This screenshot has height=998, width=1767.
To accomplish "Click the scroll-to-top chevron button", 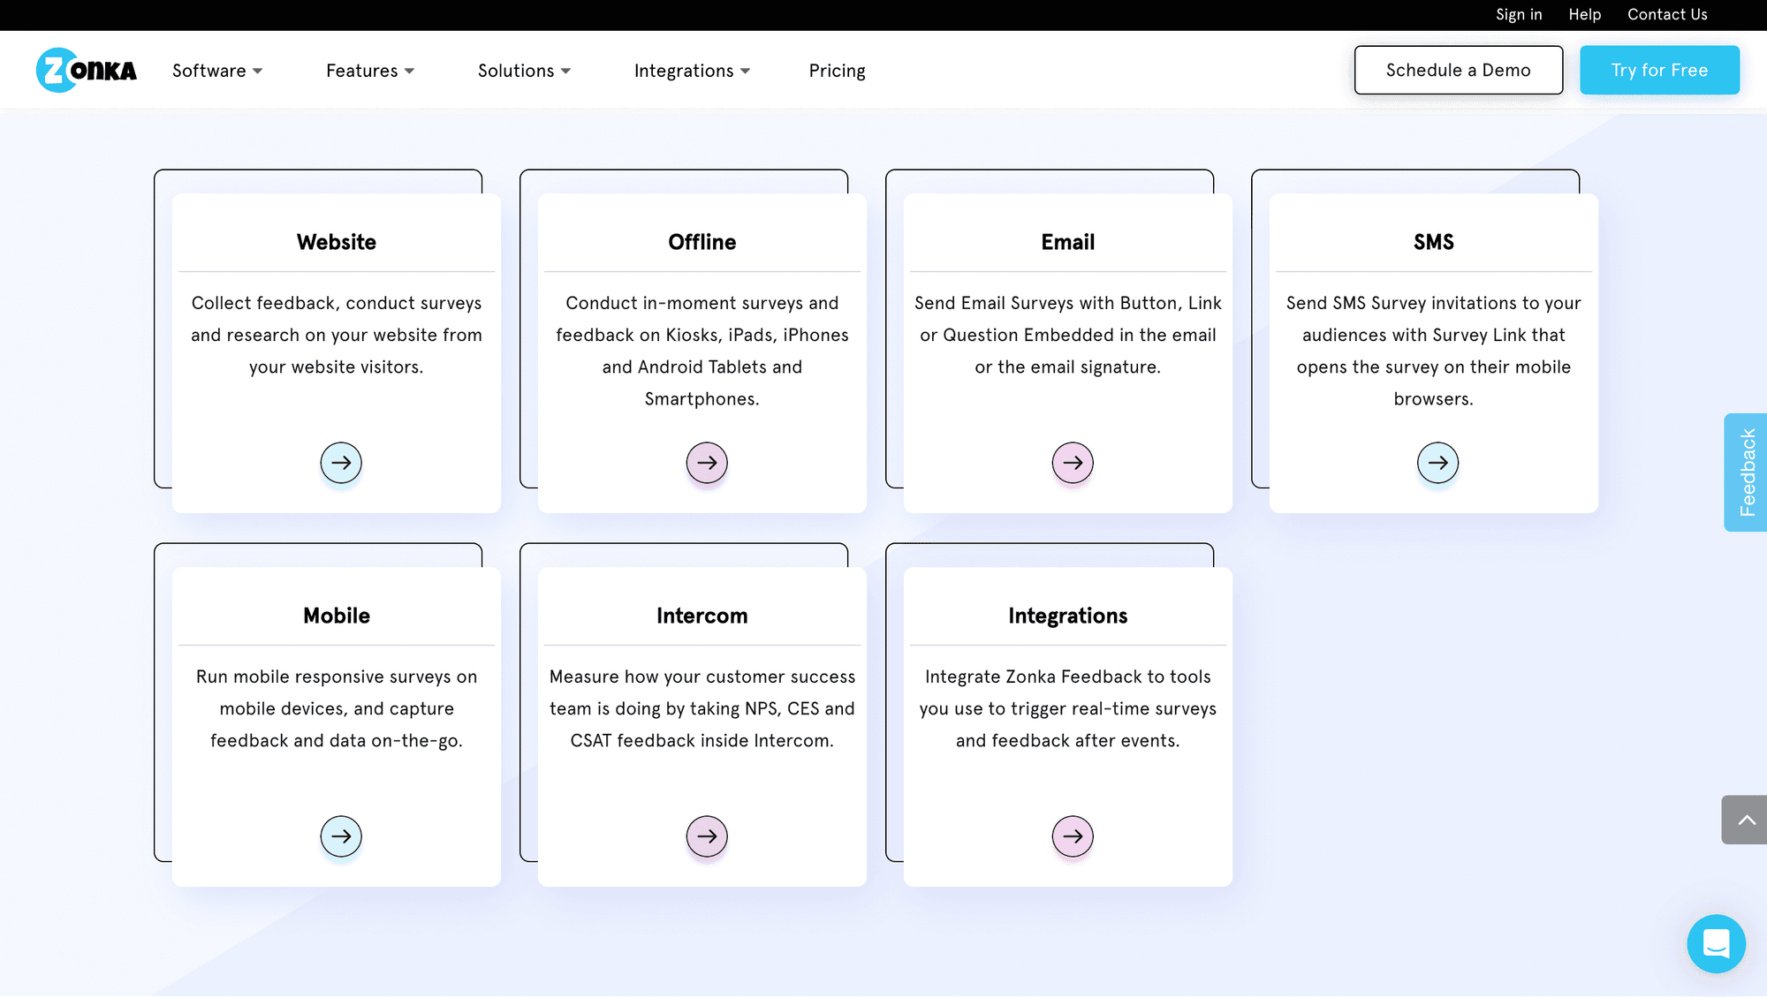I will 1745,820.
